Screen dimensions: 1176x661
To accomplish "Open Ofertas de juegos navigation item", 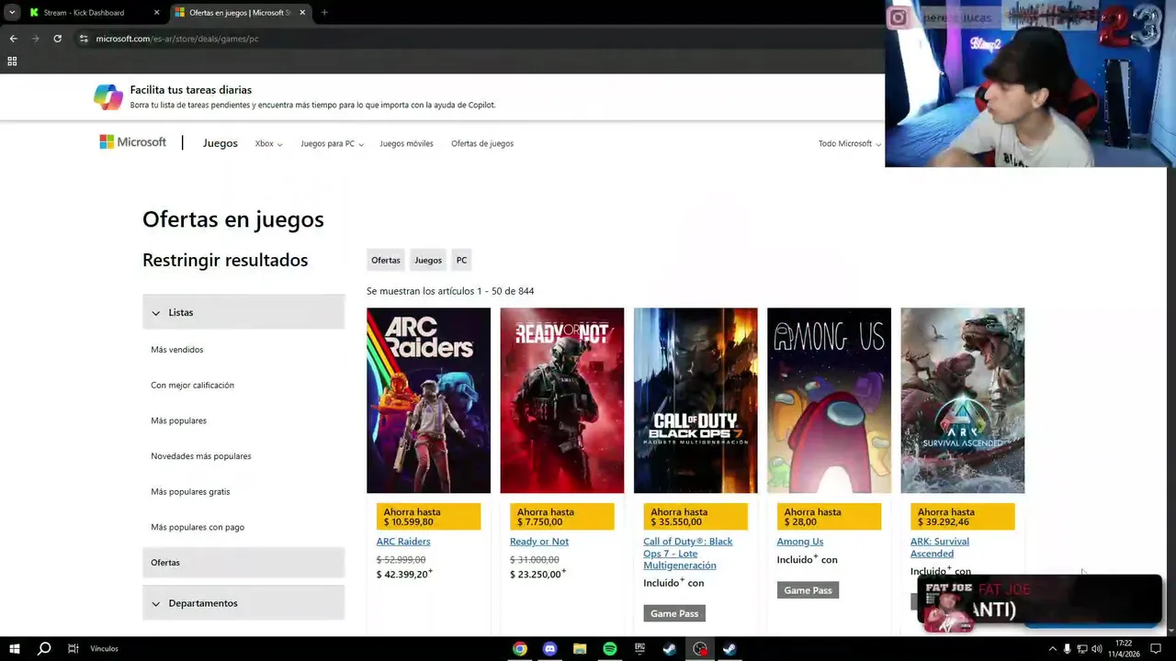I will click(482, 144).
